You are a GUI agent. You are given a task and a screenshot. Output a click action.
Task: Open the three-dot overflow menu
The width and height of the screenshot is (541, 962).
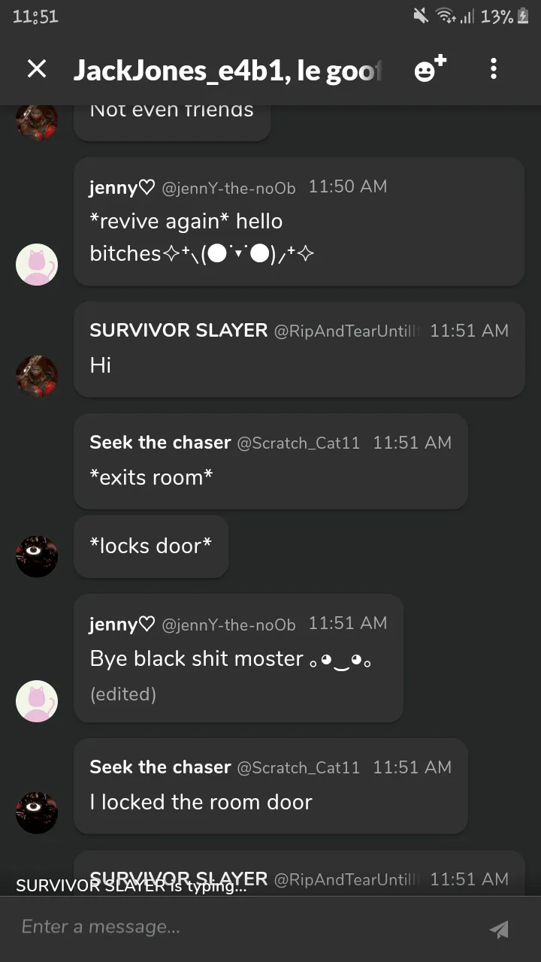tap(494, 69)
